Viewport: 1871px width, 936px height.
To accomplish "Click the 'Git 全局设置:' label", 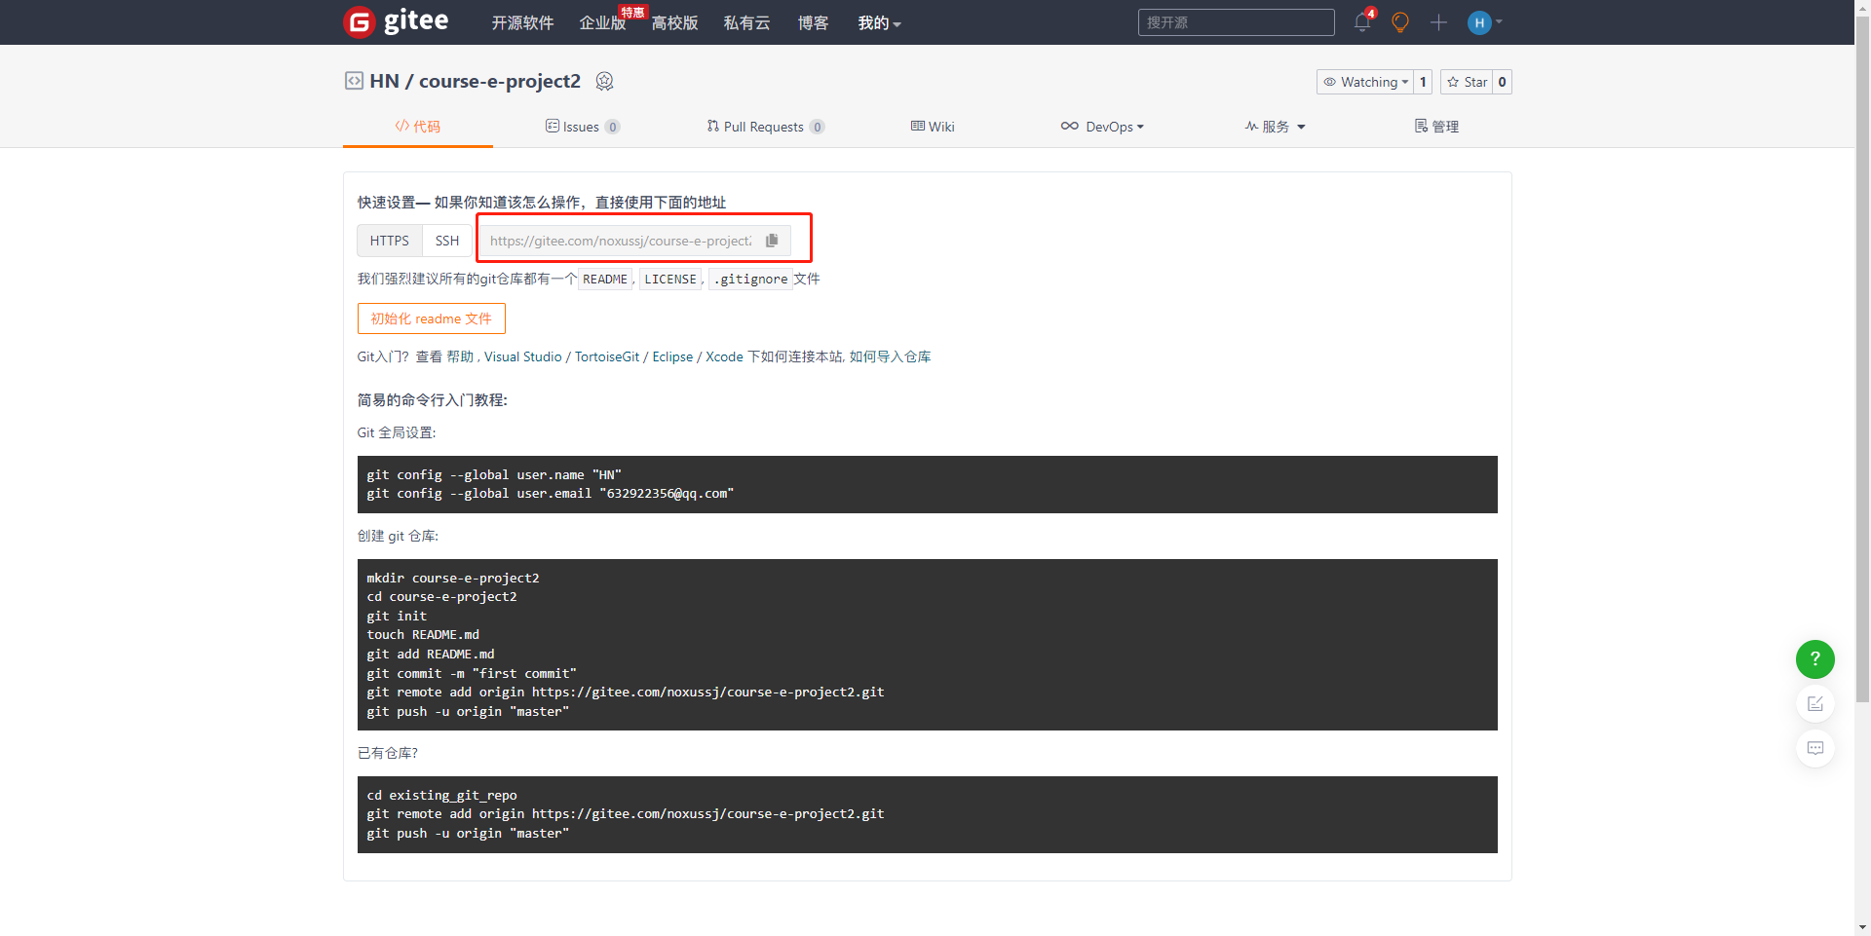I will [x=397, y=432].
